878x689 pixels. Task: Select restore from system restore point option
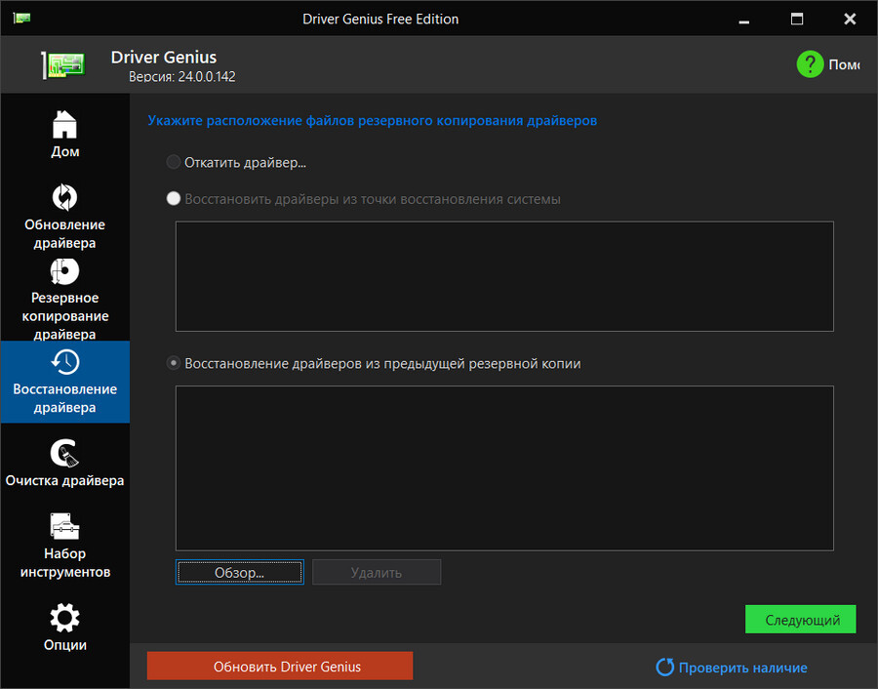click(x=174, y=199)
